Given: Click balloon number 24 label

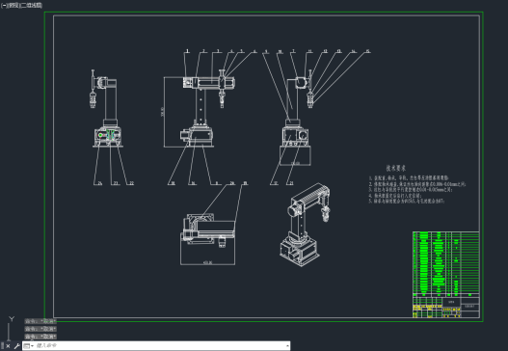Looking at the screenshot, I should pos(100,183).
